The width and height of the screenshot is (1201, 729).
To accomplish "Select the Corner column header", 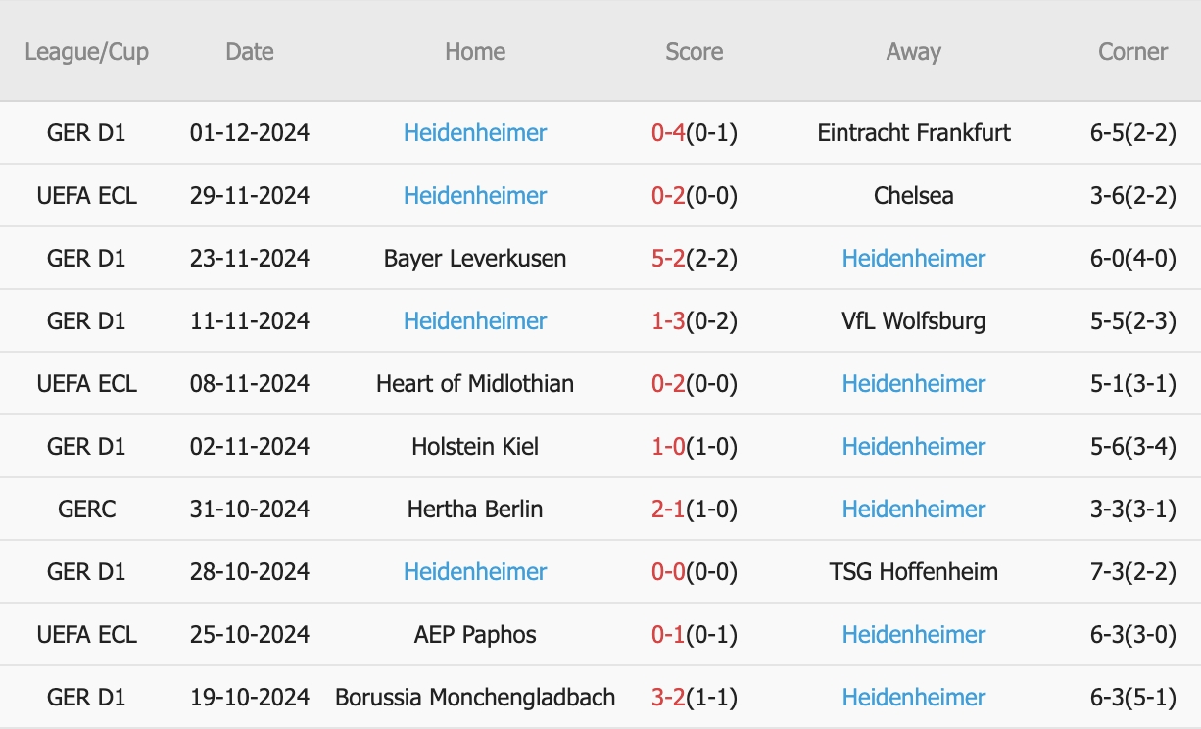I will (1132, 52).
